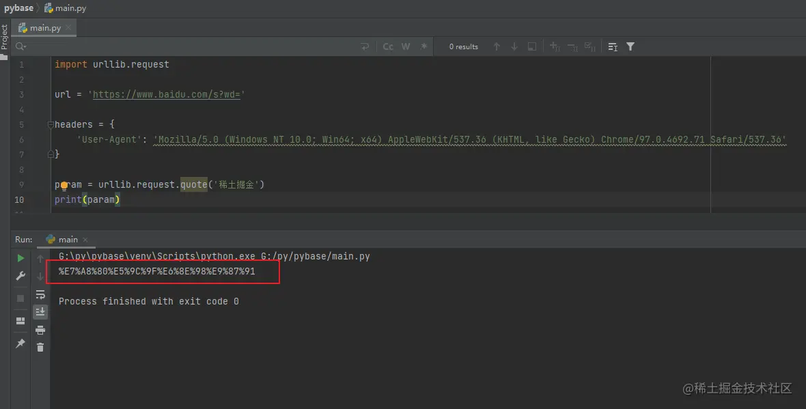This screenshot has height=409, width=806.
Task: Toggle Soft-Wrap in the Run console
Action: point(40,294)
